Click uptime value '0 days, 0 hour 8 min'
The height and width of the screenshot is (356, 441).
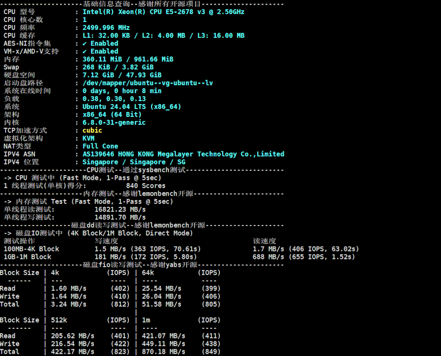pos(122,91)
